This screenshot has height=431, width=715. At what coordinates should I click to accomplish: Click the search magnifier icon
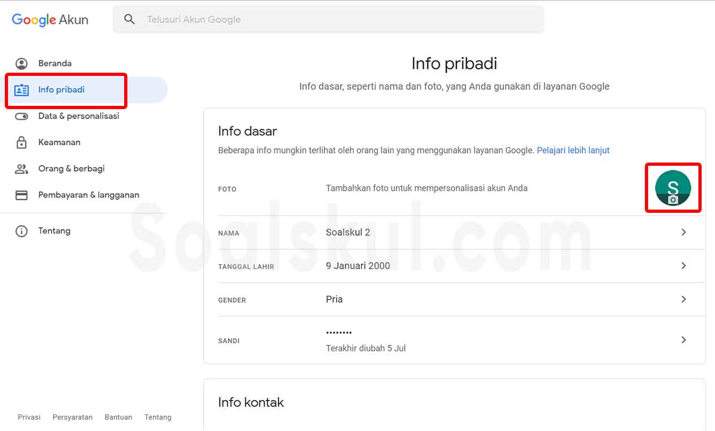(x=129, y=19)
